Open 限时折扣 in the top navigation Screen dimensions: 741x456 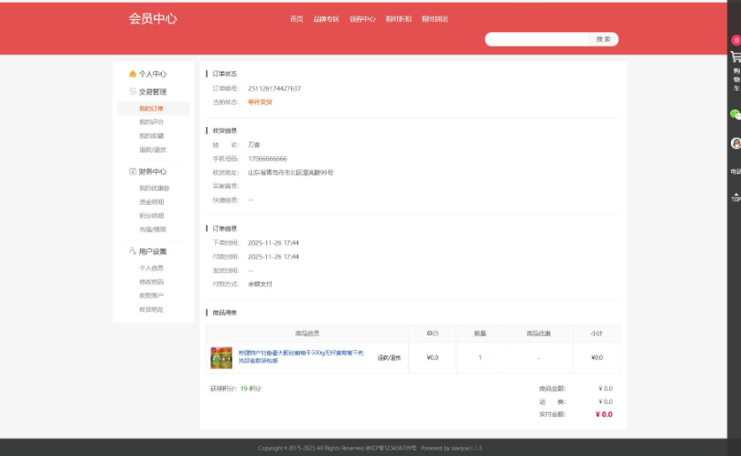click(x=398, y=19)
